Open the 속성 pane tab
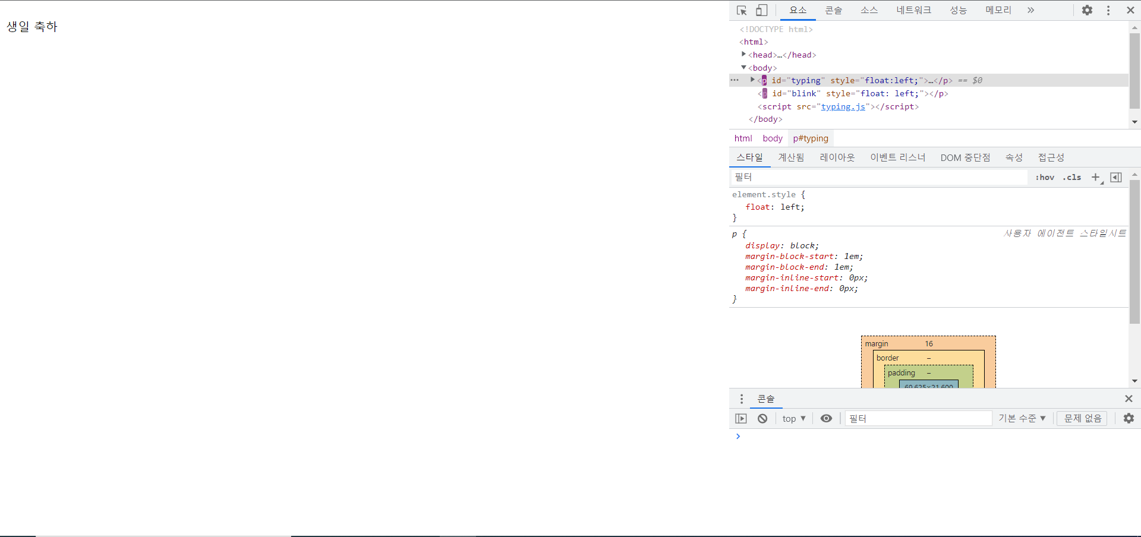 [1014, 157]
